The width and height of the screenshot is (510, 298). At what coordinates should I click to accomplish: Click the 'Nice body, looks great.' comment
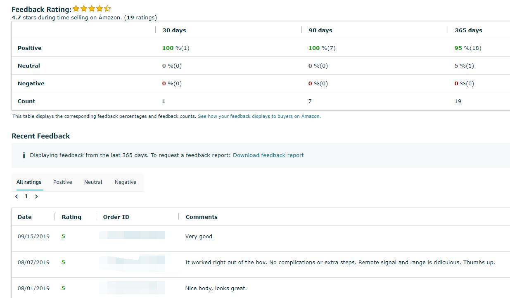click(x=216, y=289)
